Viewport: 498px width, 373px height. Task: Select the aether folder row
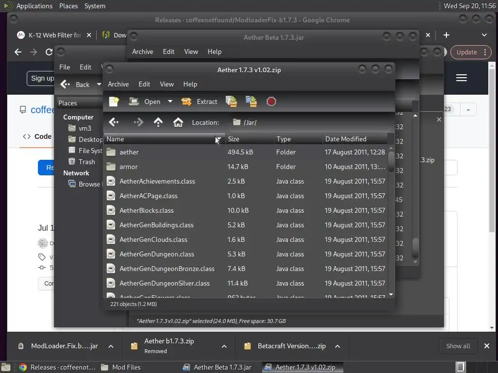point(246,152)
